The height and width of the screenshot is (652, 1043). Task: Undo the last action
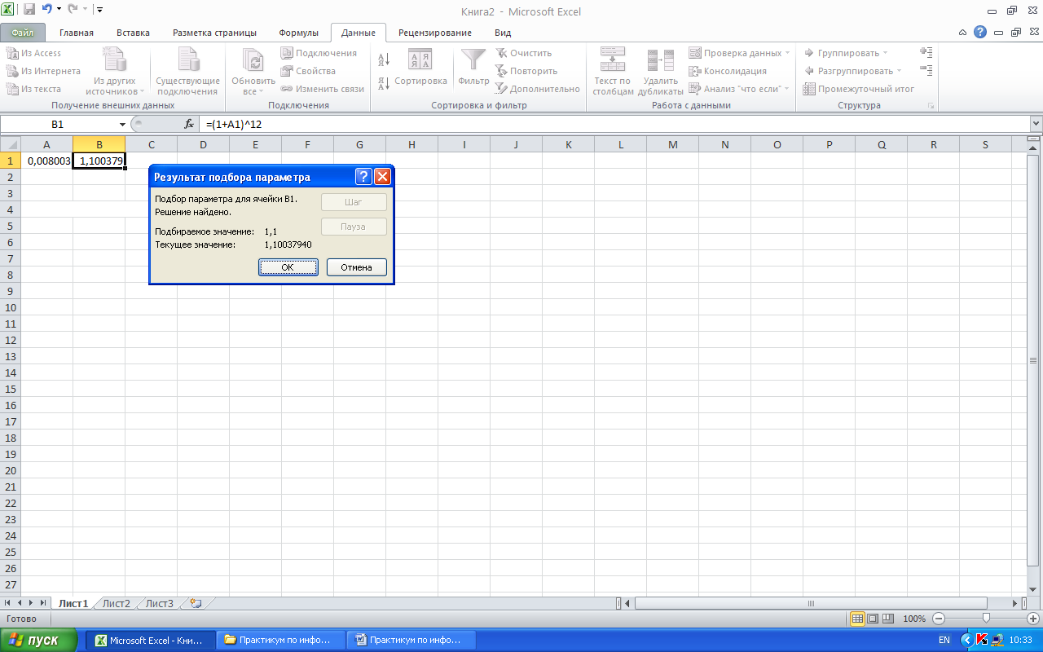click(x=48, y=10)
